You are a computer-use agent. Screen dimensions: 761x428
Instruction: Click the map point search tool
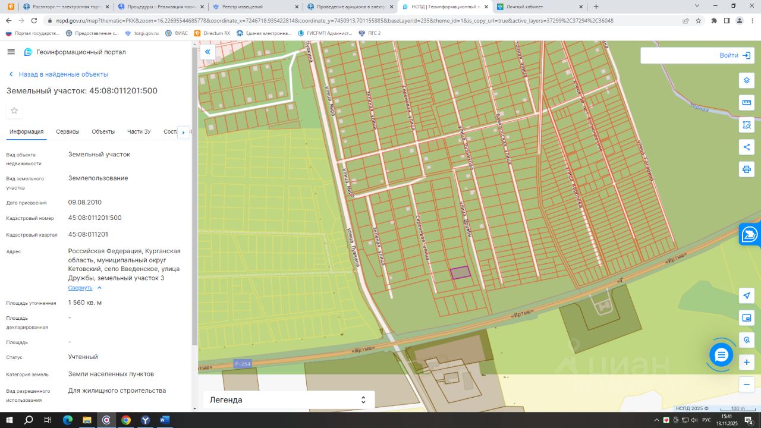pos(747,340)
